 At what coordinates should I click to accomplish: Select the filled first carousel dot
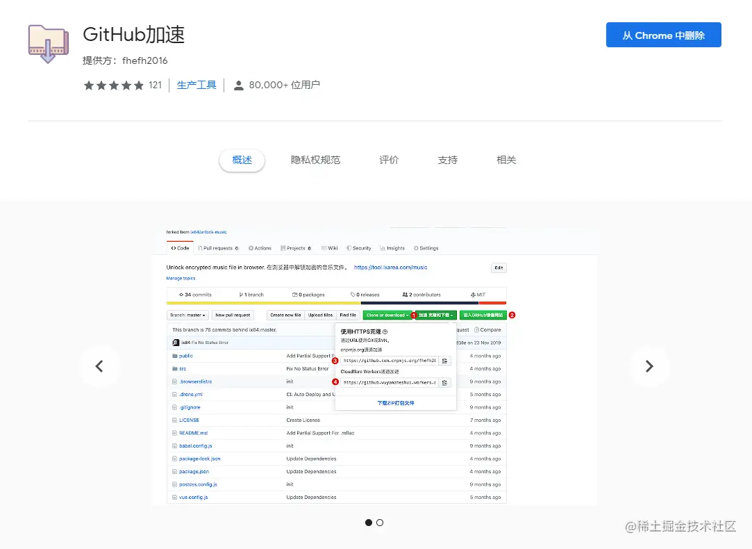(368, 523)
